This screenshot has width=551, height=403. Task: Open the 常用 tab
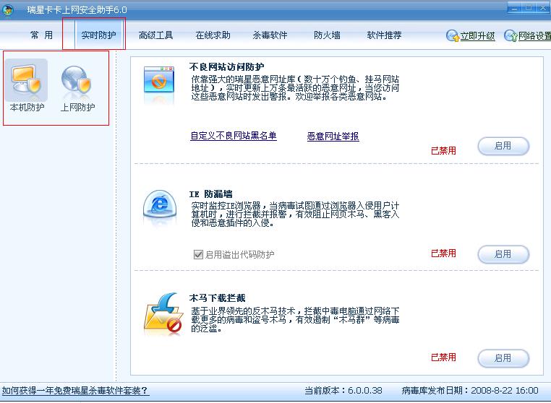tap(41, 35)
